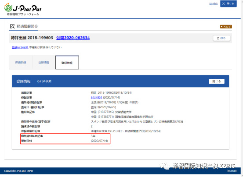Click the OPD document button
The height and width of the screenshot is (177, 243).
[x=221, y=38]
